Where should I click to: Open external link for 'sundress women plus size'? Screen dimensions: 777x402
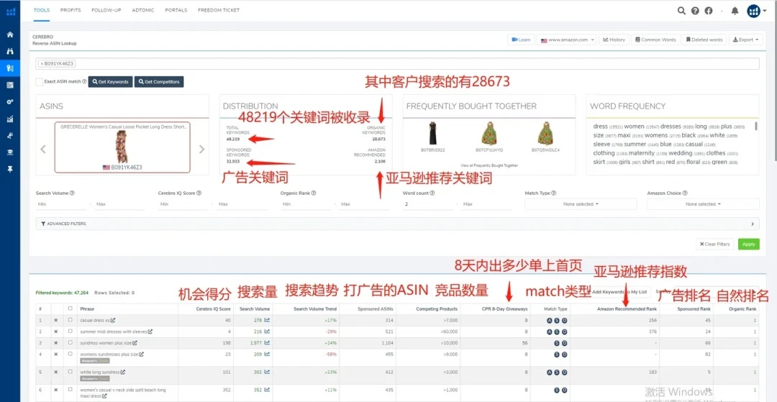click(x=135, y=342)
